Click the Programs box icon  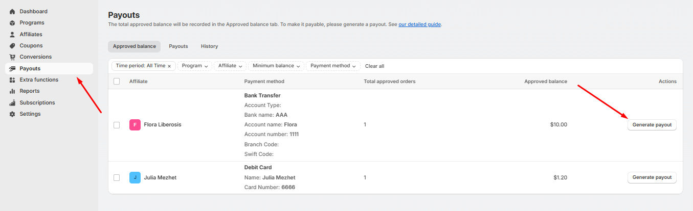tap(12, 23)
